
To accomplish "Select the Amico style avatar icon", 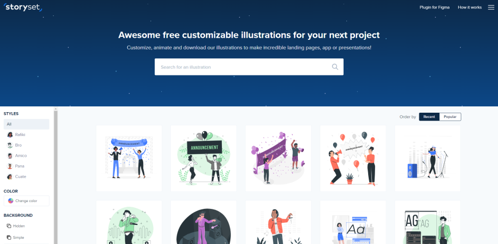I will (10, 156).
